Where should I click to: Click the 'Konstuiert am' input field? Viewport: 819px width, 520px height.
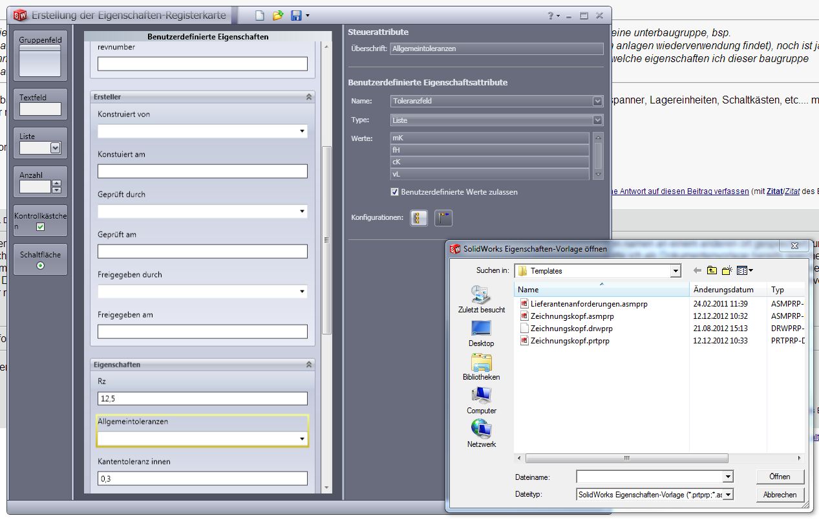(x=202, y=171)
